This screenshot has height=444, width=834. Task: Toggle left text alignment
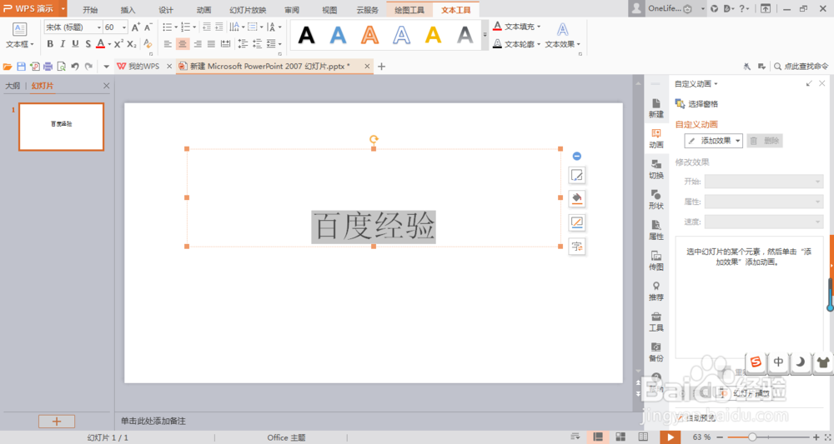point(168,44)
